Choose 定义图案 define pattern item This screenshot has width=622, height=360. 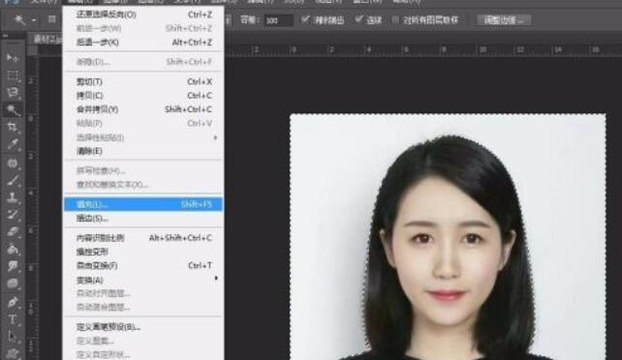[143, 341]
